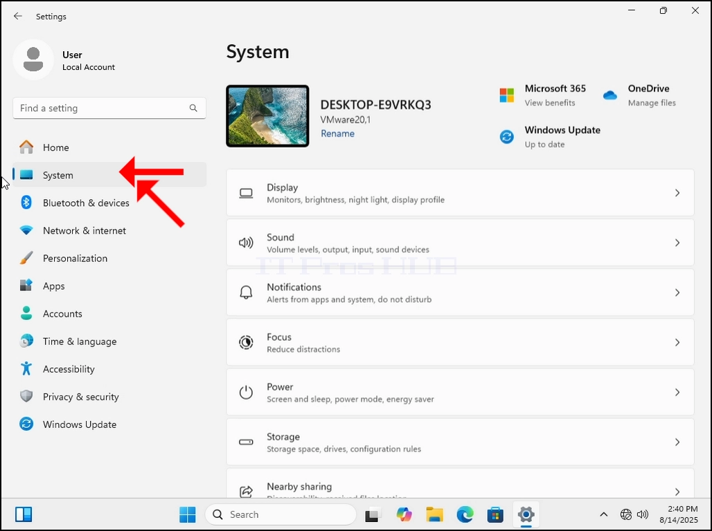Open Time & language category
The image size is (712, 531).
coord(109,342)
